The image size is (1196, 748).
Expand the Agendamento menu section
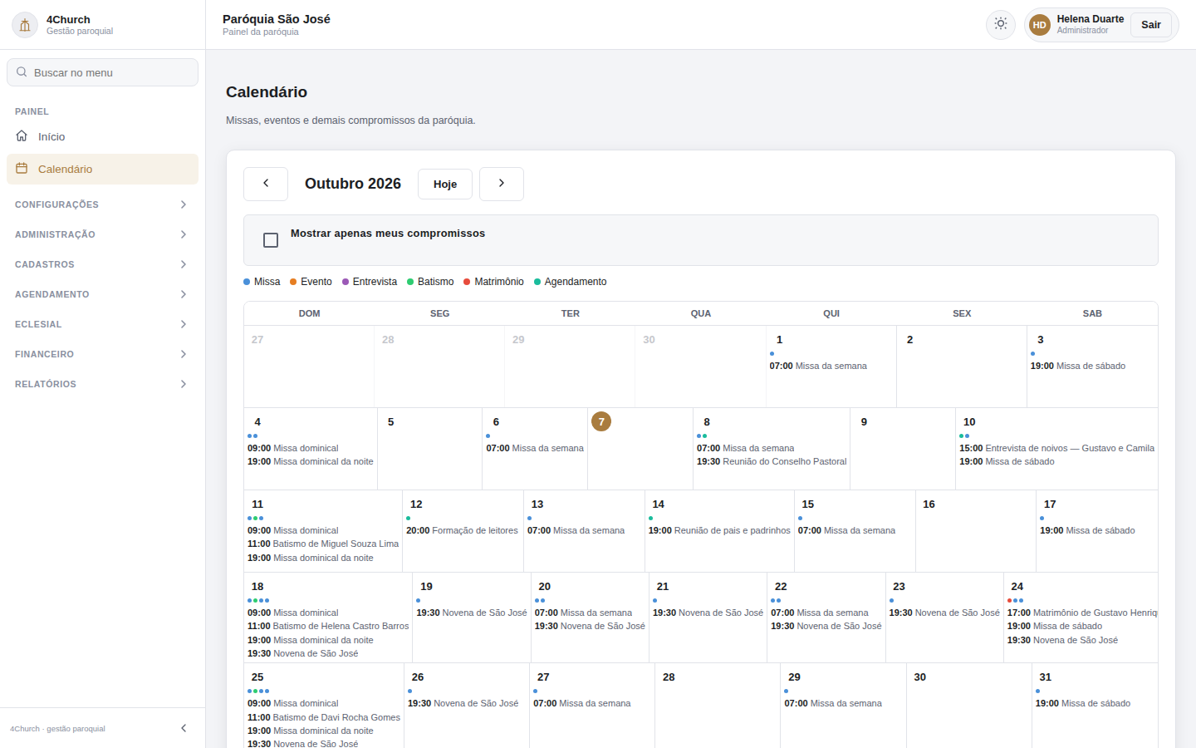103,294
